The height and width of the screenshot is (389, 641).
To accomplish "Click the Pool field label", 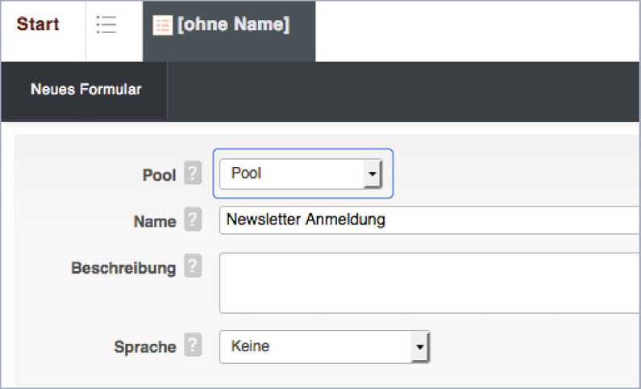I will (x=159, y=175).
